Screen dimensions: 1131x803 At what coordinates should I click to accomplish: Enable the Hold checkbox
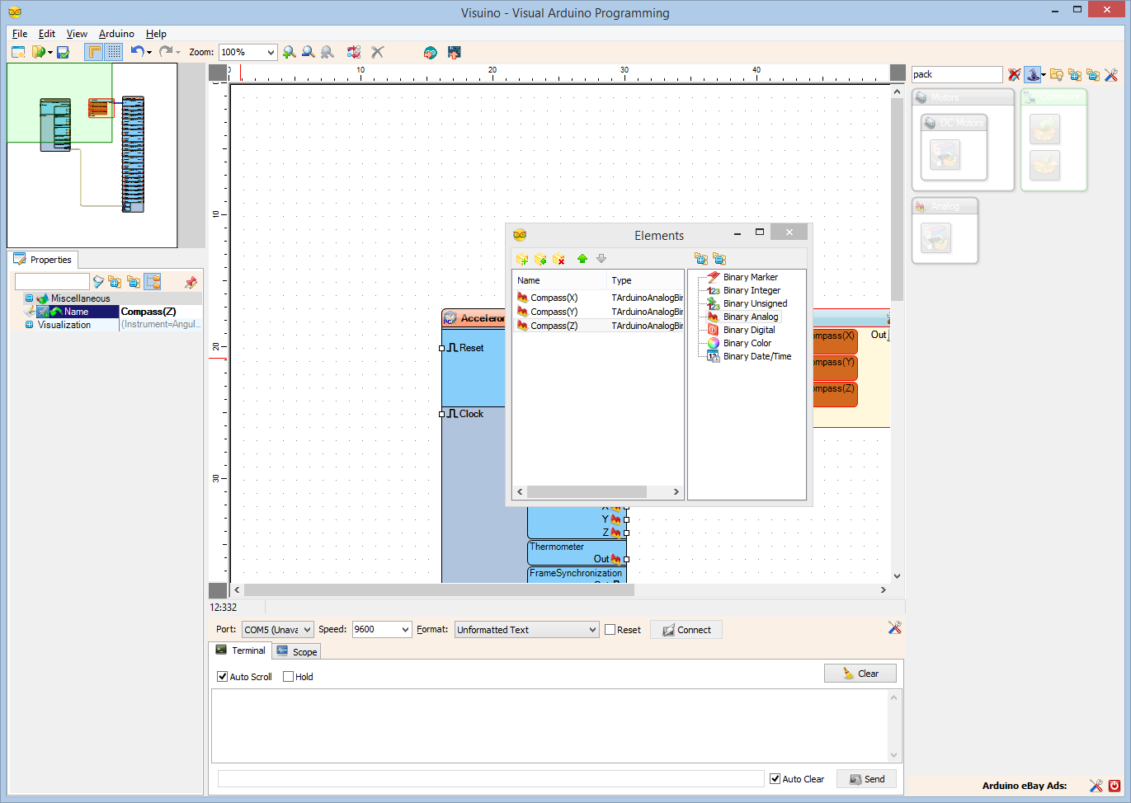pyautogui.click(x=288, y=677)
